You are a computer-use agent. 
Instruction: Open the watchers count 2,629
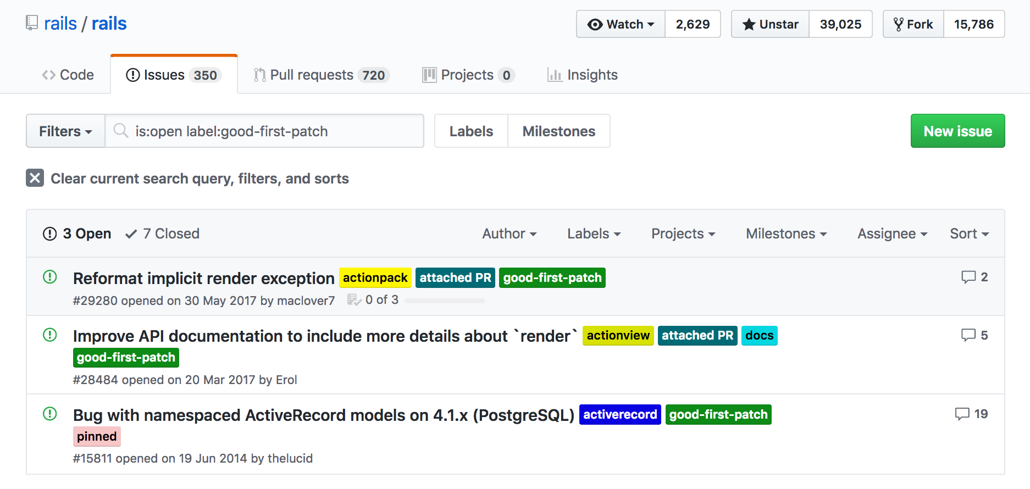pos(693,24)
